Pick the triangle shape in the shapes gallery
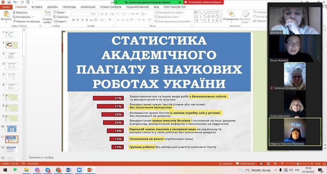Screen dimensions: 327x174 [x=197, y=17]
